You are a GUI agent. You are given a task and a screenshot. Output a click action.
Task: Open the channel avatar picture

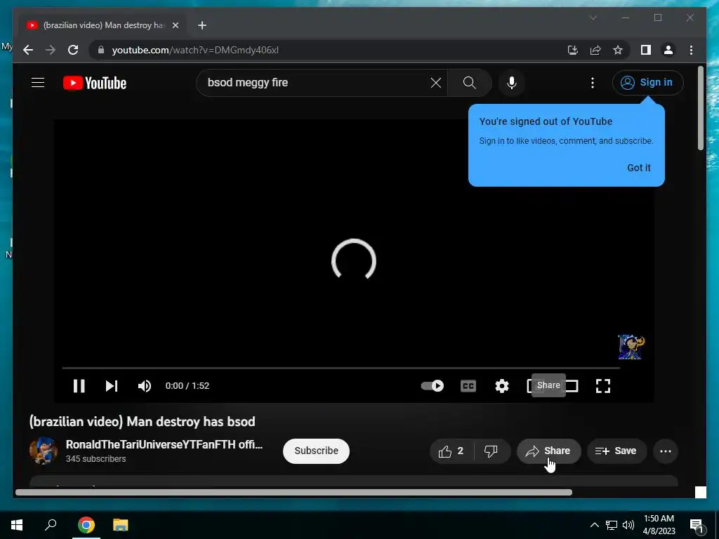pos(44,451)
